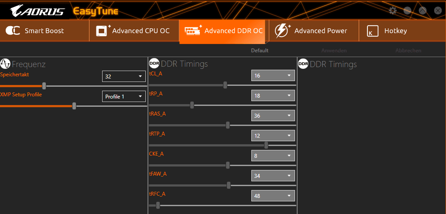Click the Speichertakt slider handle
The width and height of the screenshot is (446, 214).
tap(44, 86)
